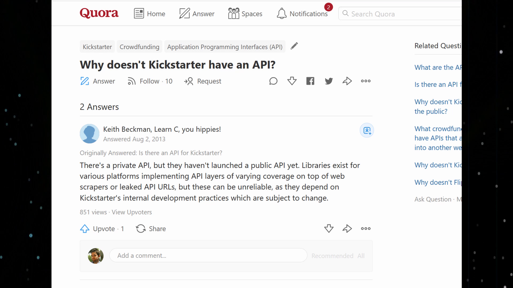Open Application Programming Interfaces (API) topic tag
The height and width of the screenshot is (288, 513).
[x=225, y=47]
